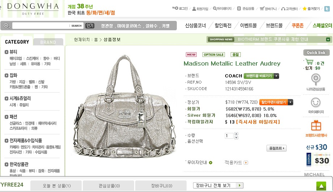This screenshot has height=192, width=333.
Task: Expand the 적용카드 arrow
Action: point(246,162)
